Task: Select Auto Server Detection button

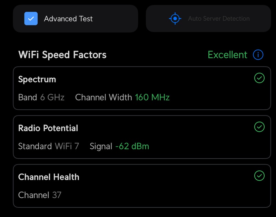Action: (x=208, y=19)
